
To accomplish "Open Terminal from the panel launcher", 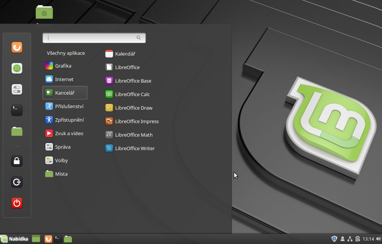I will [x=58, y=239].
